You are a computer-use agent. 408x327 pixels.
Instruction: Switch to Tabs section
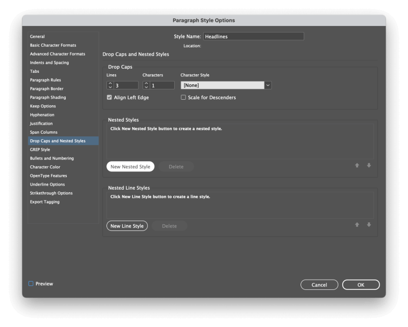63,71
